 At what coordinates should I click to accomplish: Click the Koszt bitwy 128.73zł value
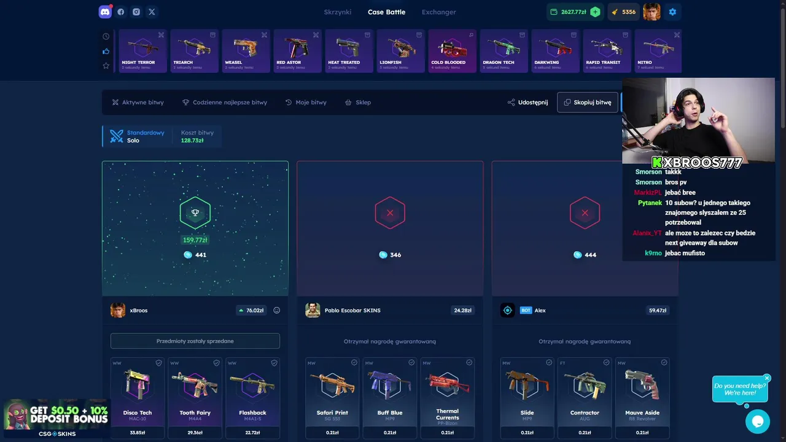[192, 141]
